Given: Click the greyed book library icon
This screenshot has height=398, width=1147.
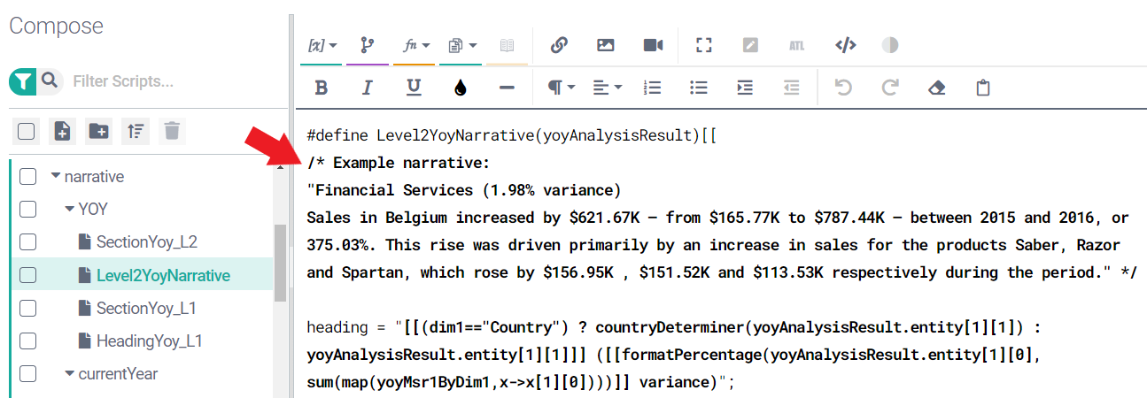Looking at the screenshot, I should point(508,45).
